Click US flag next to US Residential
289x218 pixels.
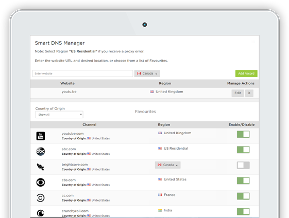pos(160,149)
